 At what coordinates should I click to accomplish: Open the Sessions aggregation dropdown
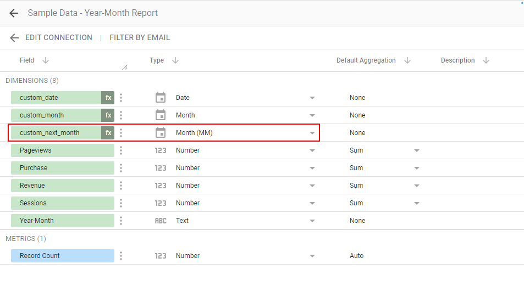pos(417,203)
